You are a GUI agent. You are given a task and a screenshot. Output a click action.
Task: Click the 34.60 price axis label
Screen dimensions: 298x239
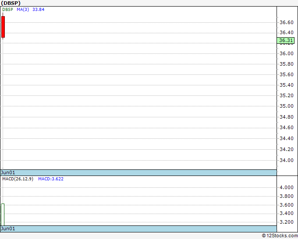coord(287,127)
